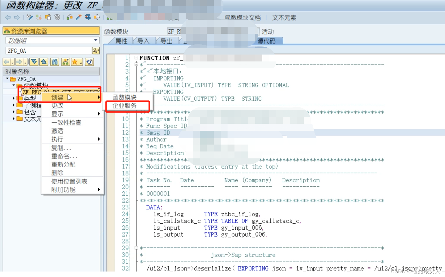The image size is (445, 277).
Task: Open the 功能组 dropdown list
Action: 96,40
